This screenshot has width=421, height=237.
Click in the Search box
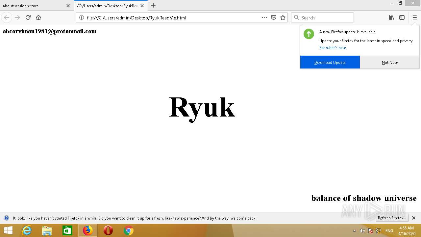[322, 17]
